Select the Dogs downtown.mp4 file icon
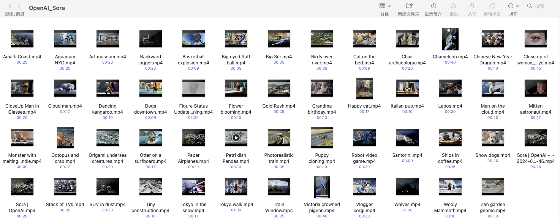560x222 pixels. (x=150, y=88)
